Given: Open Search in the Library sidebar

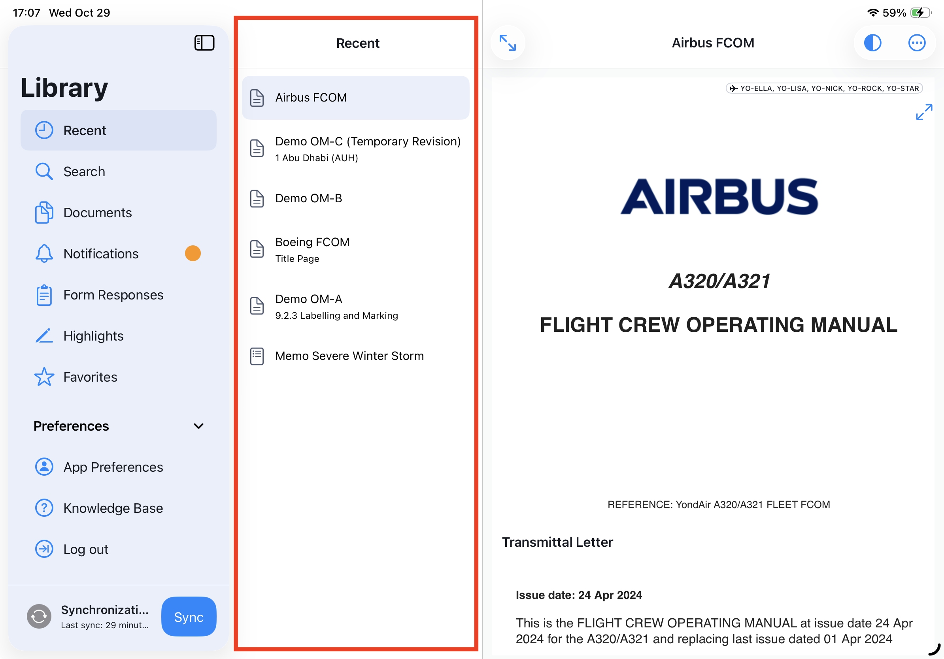Looking at the screenshot, I should pyautogui.click(x=84, y=171).
